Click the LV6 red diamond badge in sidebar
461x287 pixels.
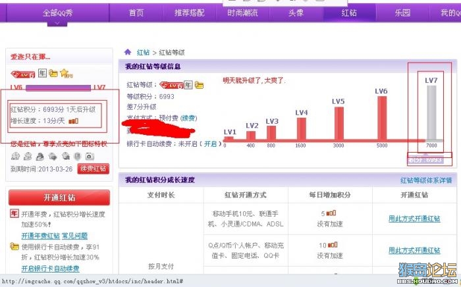[23, 74]
